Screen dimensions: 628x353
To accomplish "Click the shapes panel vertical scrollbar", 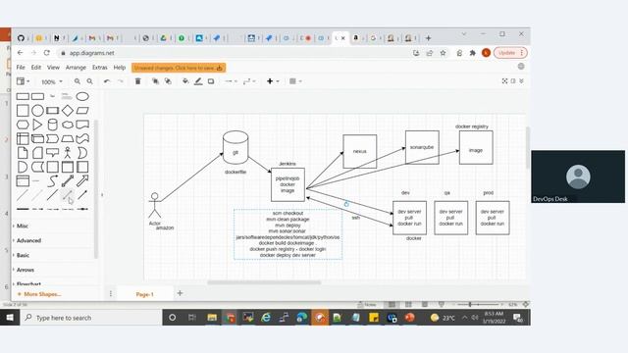I will tap(96, 189).
